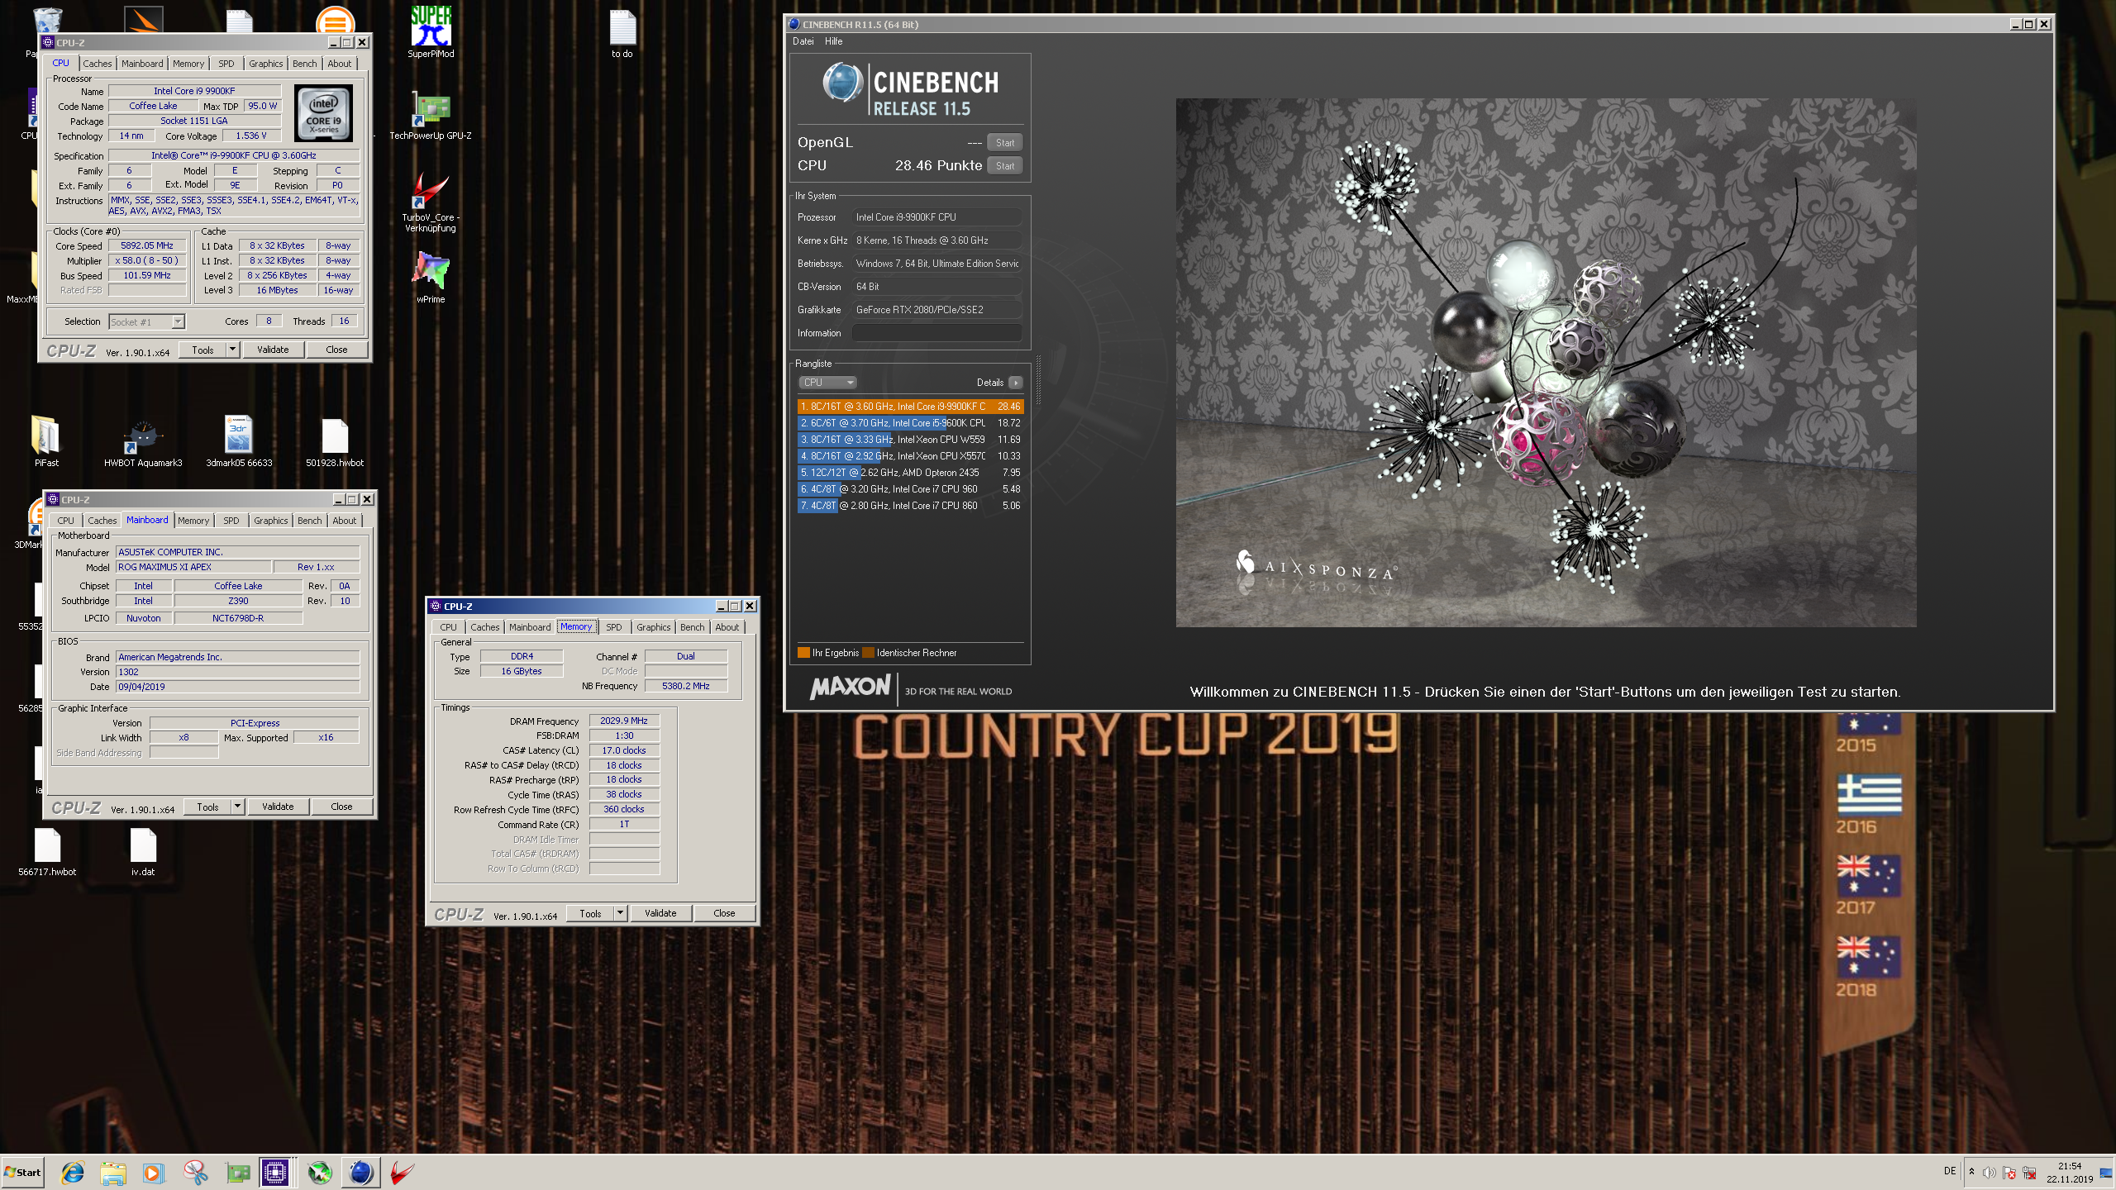Open the green jet taskbar icon
The image size is (2116, 1190).
coord(320,1172)
